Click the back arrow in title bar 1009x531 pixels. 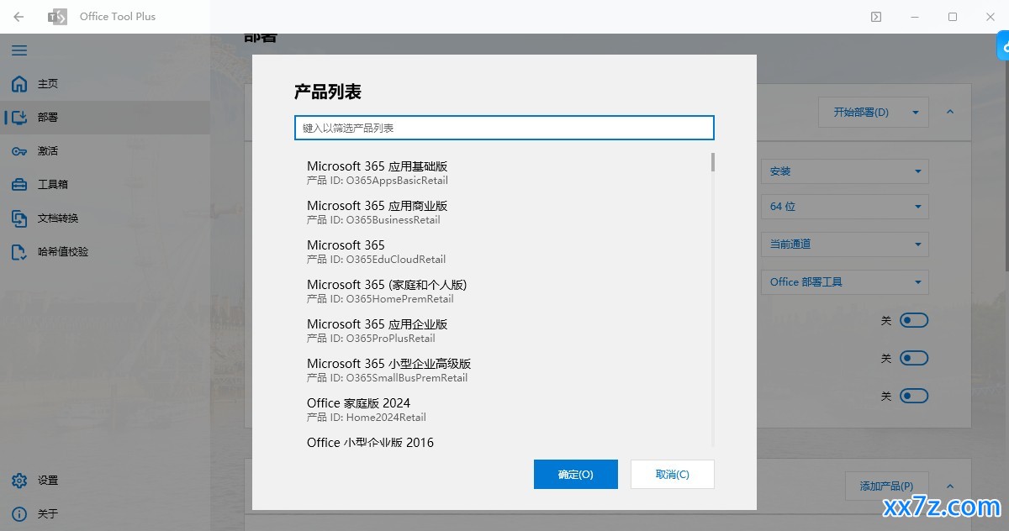(18, 17)
